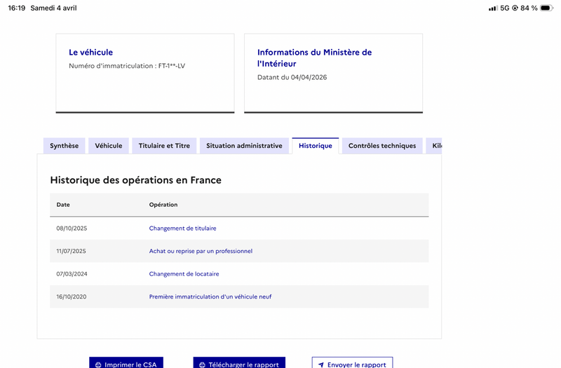Click printer icon in Télécharger le rapport

[x=202, y=365]
